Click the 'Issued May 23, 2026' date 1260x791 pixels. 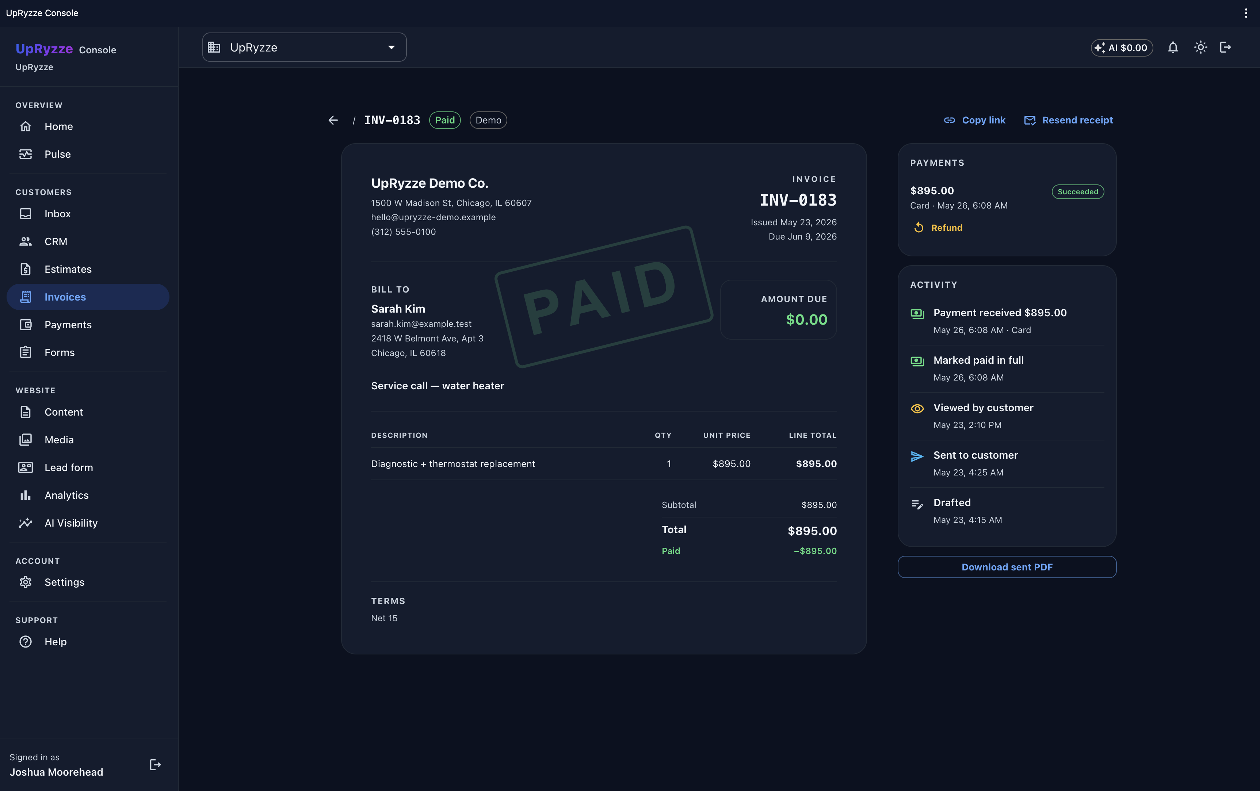pos(794,222)
